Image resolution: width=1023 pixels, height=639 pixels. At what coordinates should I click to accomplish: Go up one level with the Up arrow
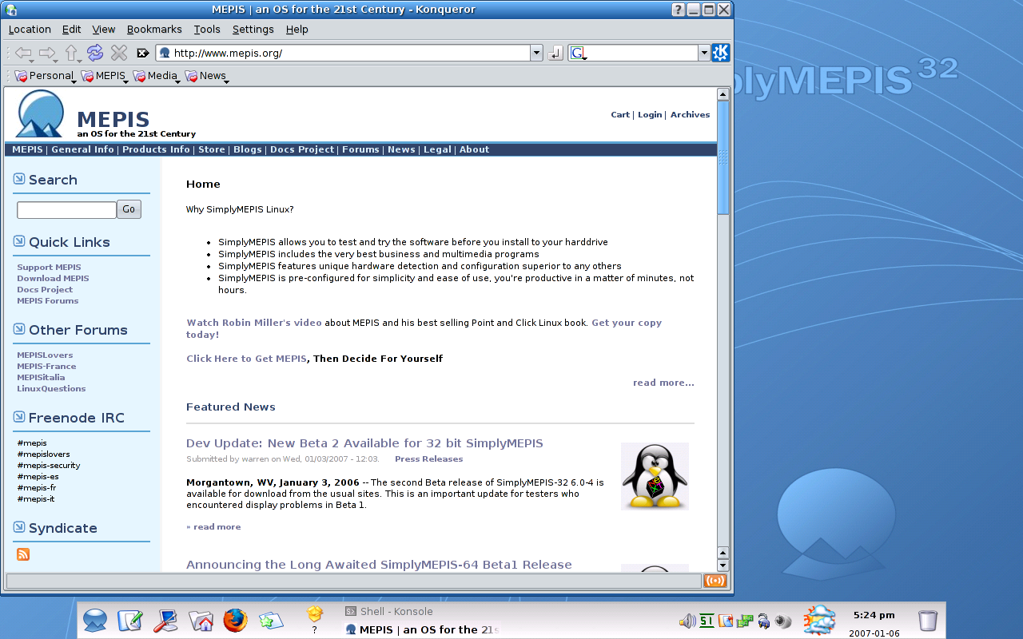point(72,53)
